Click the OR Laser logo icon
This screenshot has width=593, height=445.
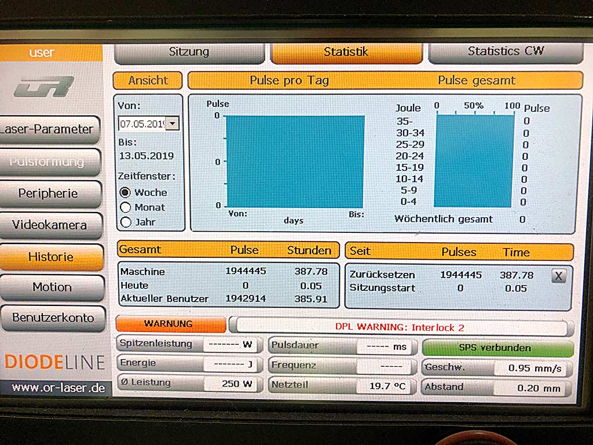43,87
